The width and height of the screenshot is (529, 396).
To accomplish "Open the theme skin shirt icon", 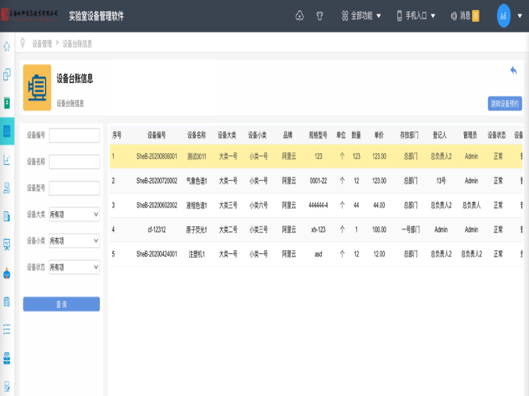I will (320, 16).
